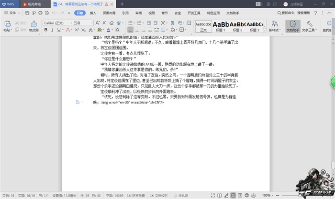
Task: Apply italic formatting with I icon
Action: click(x=53, y=30)
